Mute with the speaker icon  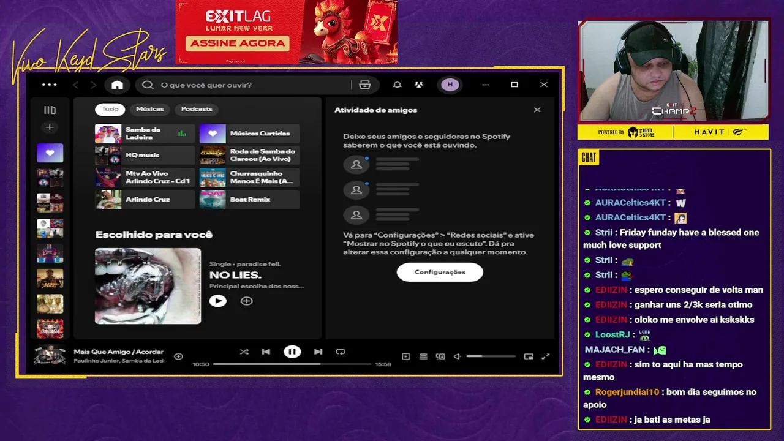[457, 356]
